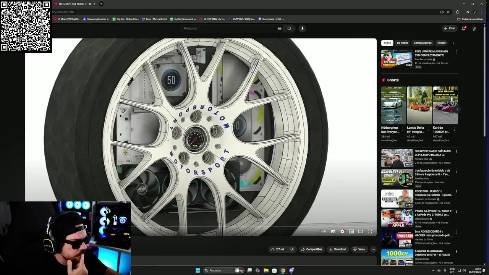489x275 pixels.
Task: Open LS Miata V2.0 Full B... bookmark
Action: coord(66,19)
